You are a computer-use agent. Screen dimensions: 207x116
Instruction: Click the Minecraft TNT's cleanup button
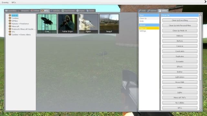(x=180, y=98)
